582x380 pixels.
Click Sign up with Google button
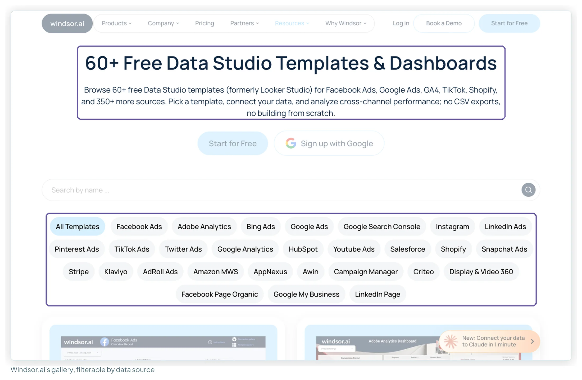pos(329,143)
